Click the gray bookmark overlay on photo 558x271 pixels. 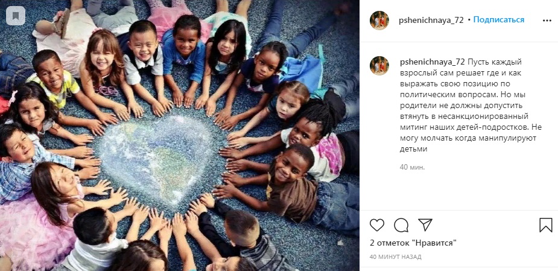16,16
